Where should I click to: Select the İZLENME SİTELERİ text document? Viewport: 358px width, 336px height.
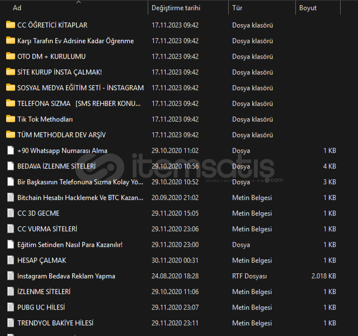(x=44, y=292)
